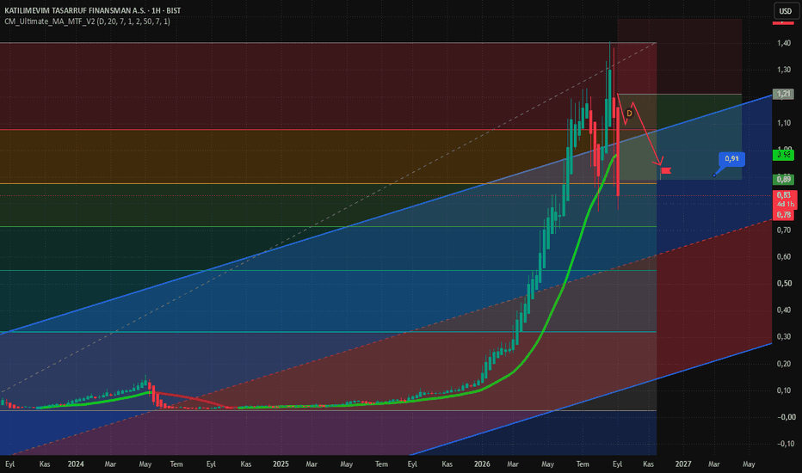This screenshot has height=473, width=802.
Task: Click the 0,20 price scale value
Action: pyautogui.click(x=784, y=364)
